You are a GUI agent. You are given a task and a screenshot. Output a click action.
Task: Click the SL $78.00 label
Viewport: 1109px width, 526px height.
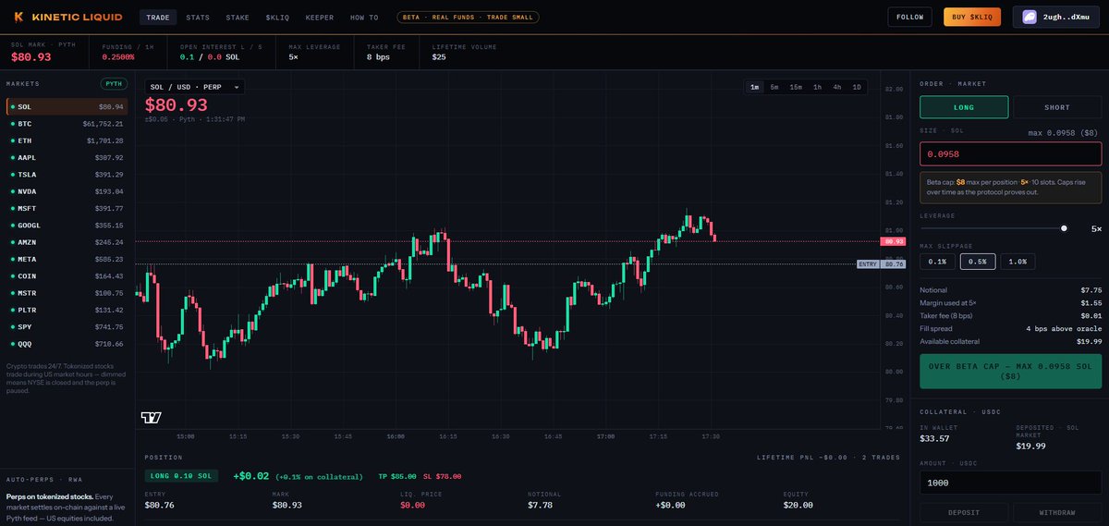[442, 476]
